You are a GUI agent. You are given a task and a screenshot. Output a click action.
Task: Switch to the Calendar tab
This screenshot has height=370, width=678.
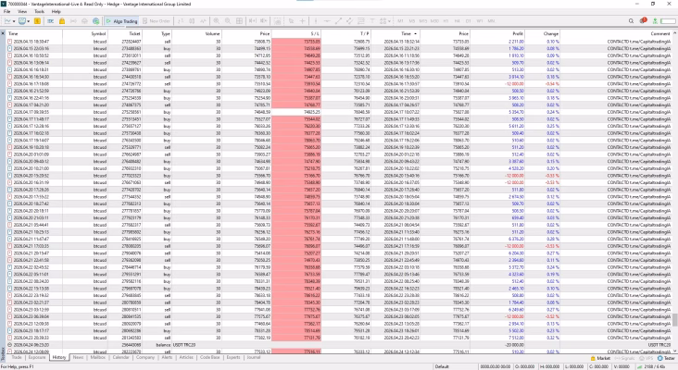(121, 357)
